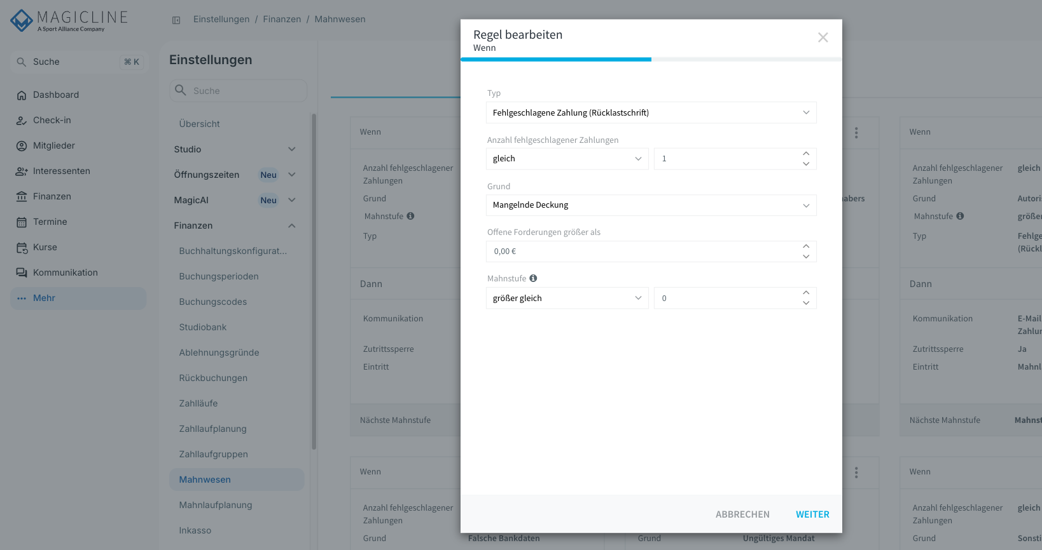Screen dimensions: 1042x550
Task: Increase the number of failed payments
Action: pos(806,154)
